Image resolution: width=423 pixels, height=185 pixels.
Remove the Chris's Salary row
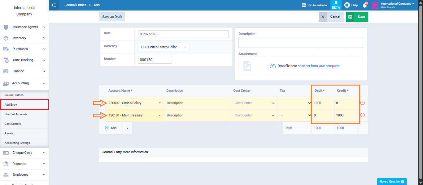[x=362, y=103]
